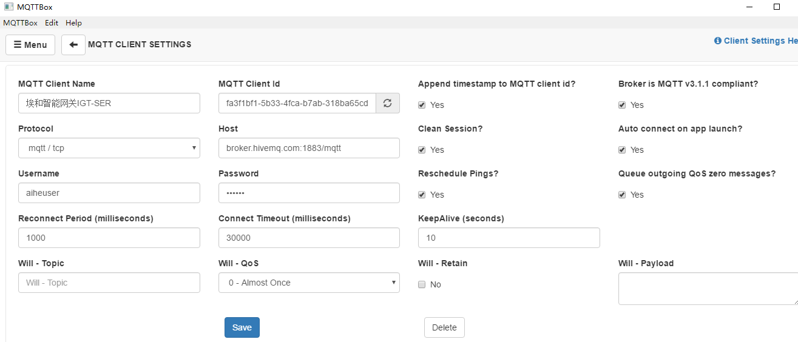Open the Protocol dropdown
The width and height of the screenshot is (798, 342).
[109, 148]
